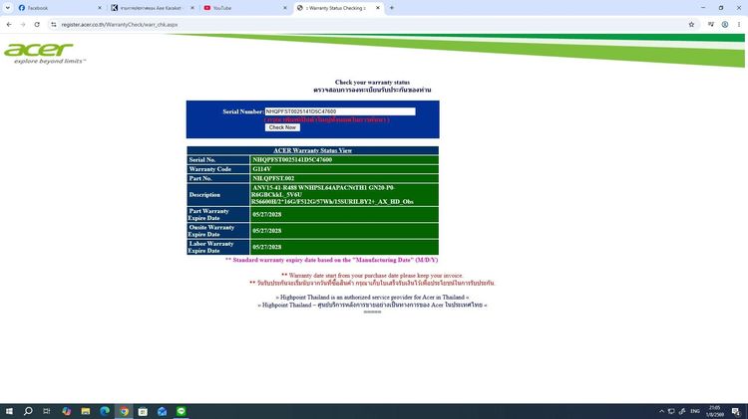Open the Chrome profile icon

(x=725, y=24)
